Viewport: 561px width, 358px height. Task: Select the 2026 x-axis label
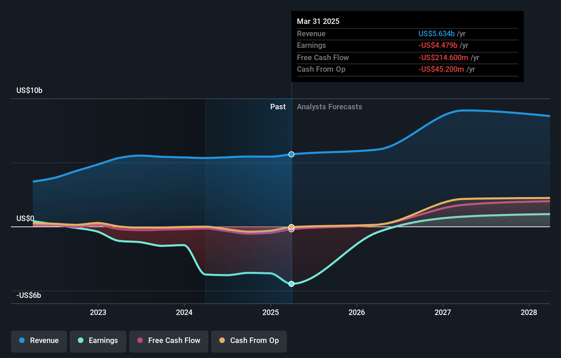[x=357, y=312]
